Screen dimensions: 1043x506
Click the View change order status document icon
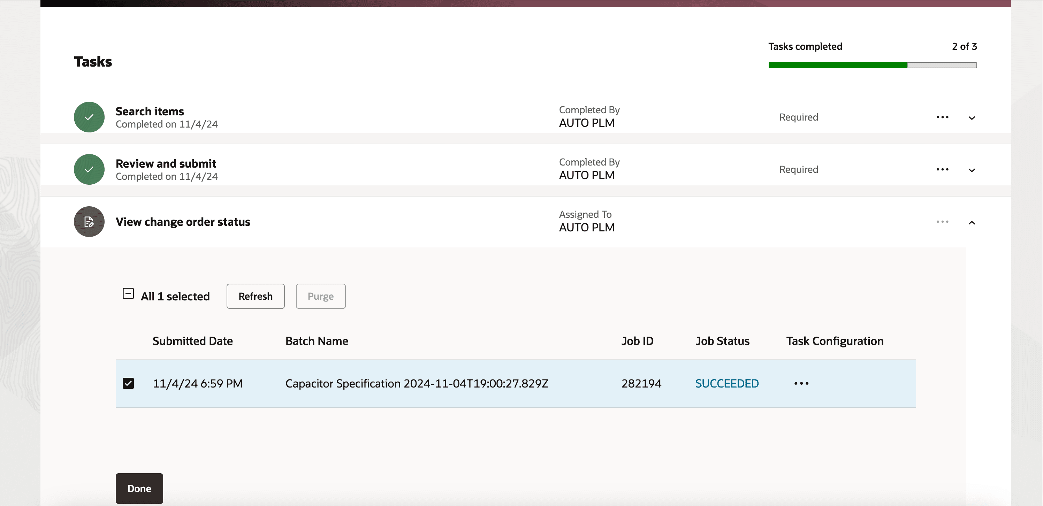pyautogui.click(x=89, y=221)
